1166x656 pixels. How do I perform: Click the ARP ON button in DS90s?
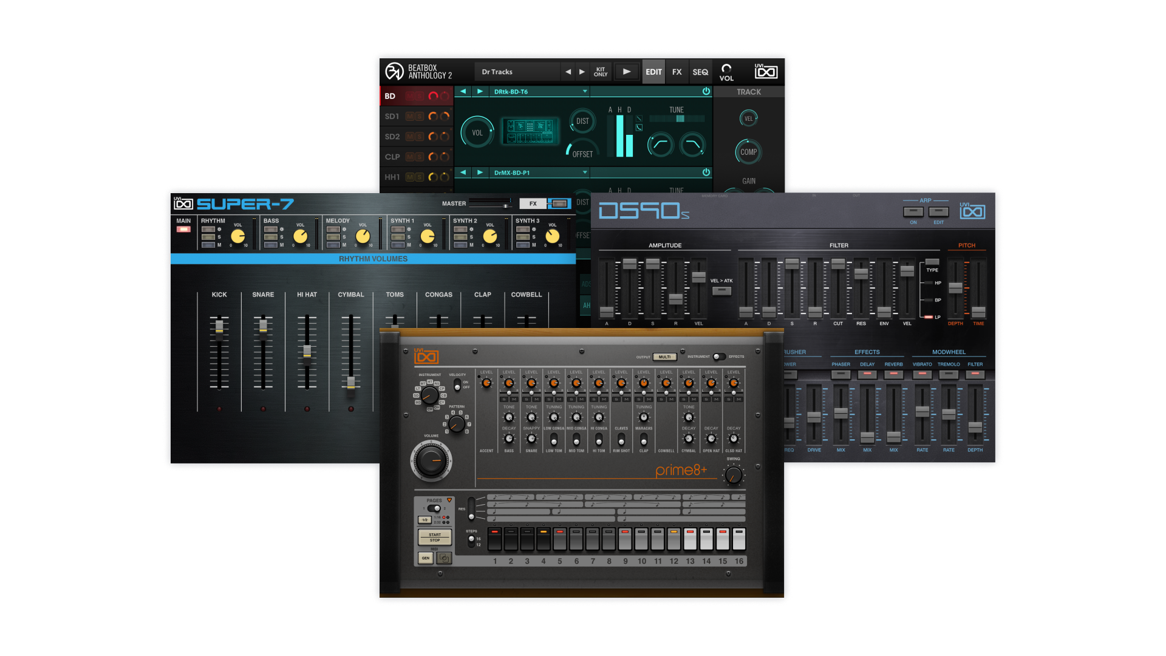click(x=913, y=211)
